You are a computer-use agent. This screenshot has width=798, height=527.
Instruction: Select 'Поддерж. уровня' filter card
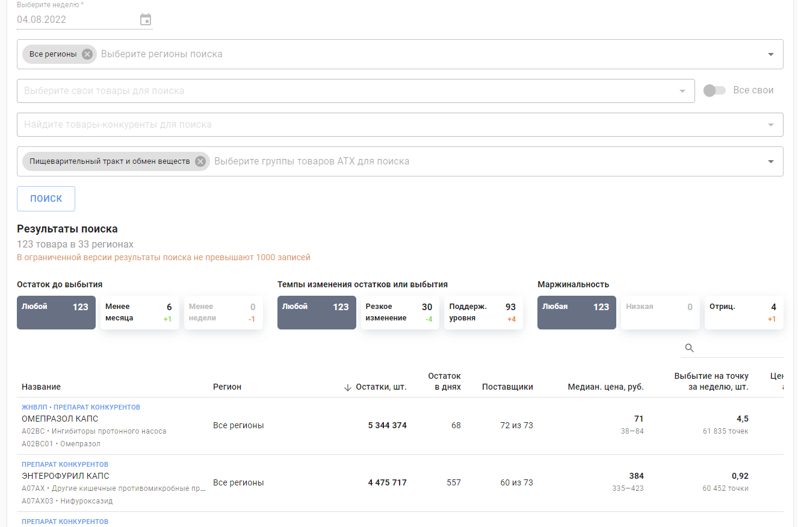coord(483,313)
